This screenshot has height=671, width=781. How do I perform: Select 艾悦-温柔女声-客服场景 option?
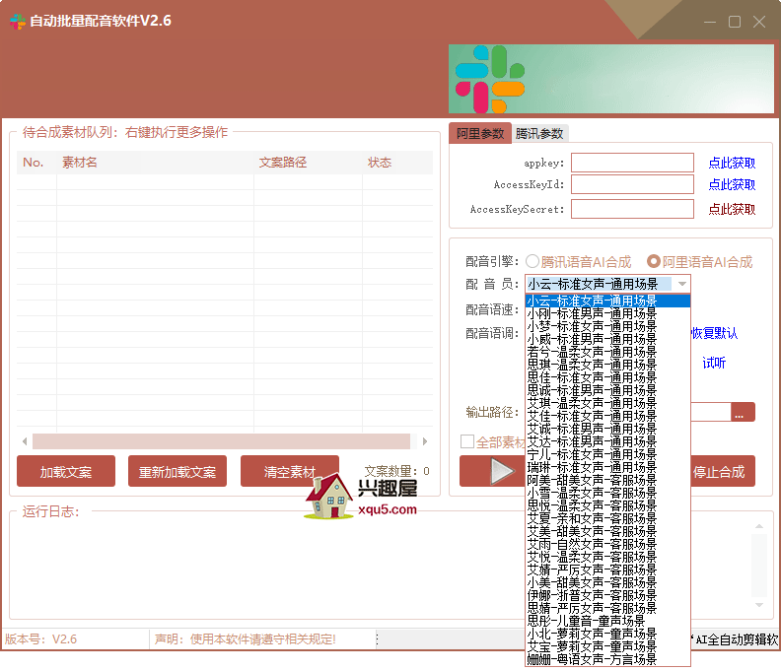click(608, 557)
